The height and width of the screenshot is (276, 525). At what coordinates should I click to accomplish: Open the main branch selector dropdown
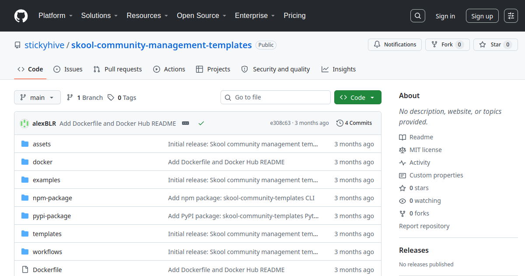(37, 97)
